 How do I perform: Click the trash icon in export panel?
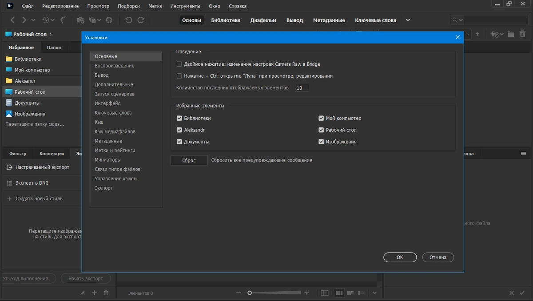tap(106, 293)
